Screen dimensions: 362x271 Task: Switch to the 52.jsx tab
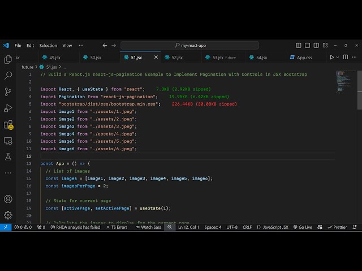[176, 57]
